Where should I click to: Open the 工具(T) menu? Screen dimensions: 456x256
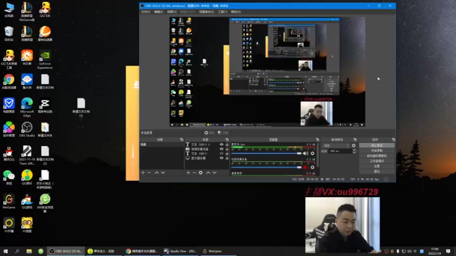[x=222, y=12]
